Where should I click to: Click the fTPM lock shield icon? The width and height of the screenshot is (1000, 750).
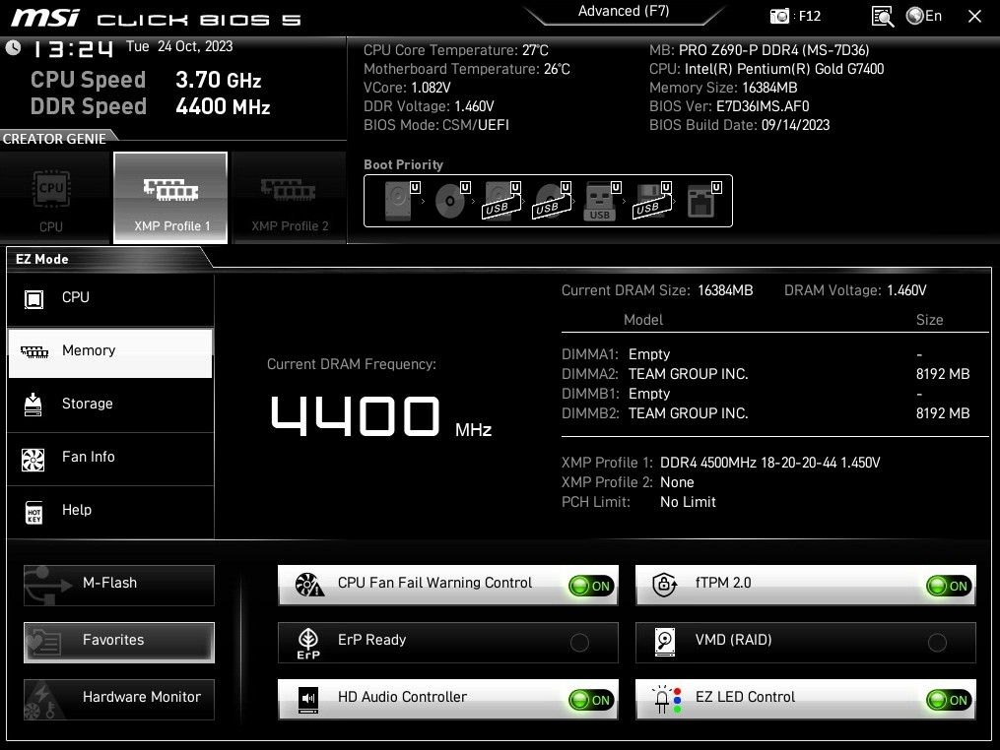665,585
